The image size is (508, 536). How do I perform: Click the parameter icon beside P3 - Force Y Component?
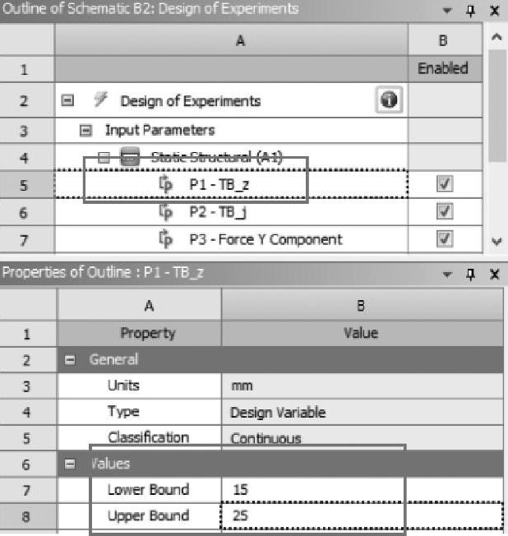click(165, 239)
